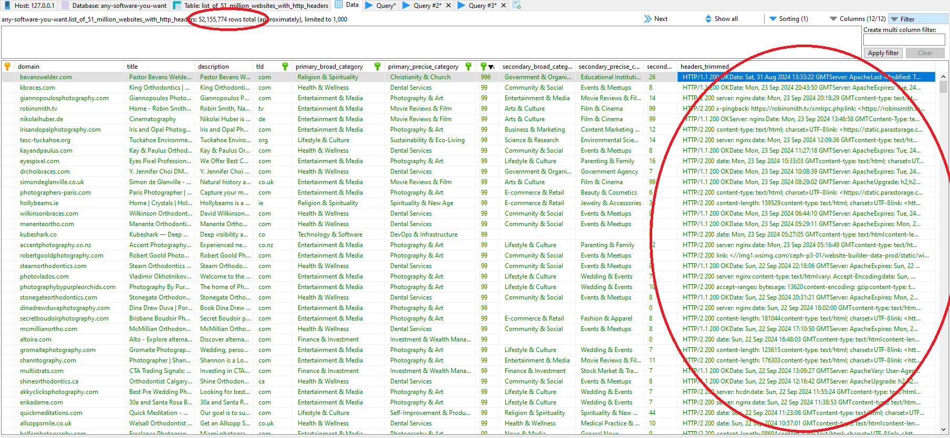Click the vertical scrollbar up arrow
950x438 pixels.
[x=943, y=77]
